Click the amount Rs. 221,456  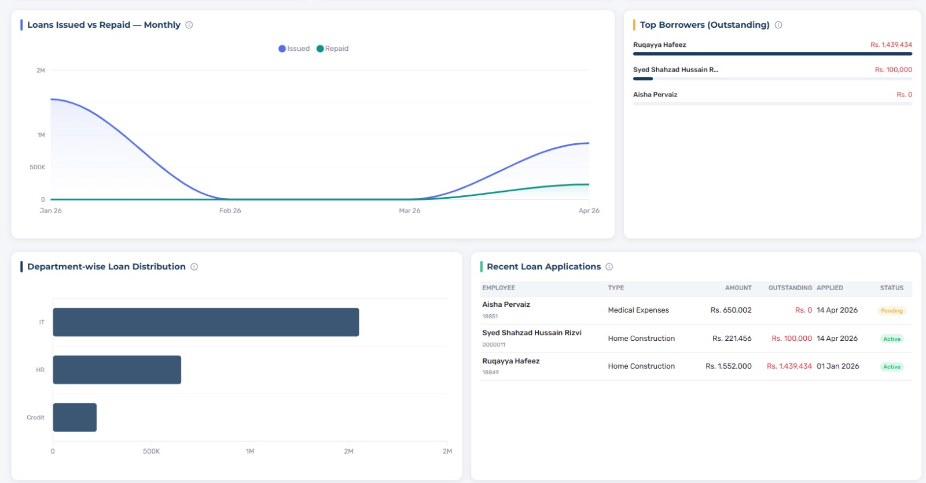click(x=732, y=339)
